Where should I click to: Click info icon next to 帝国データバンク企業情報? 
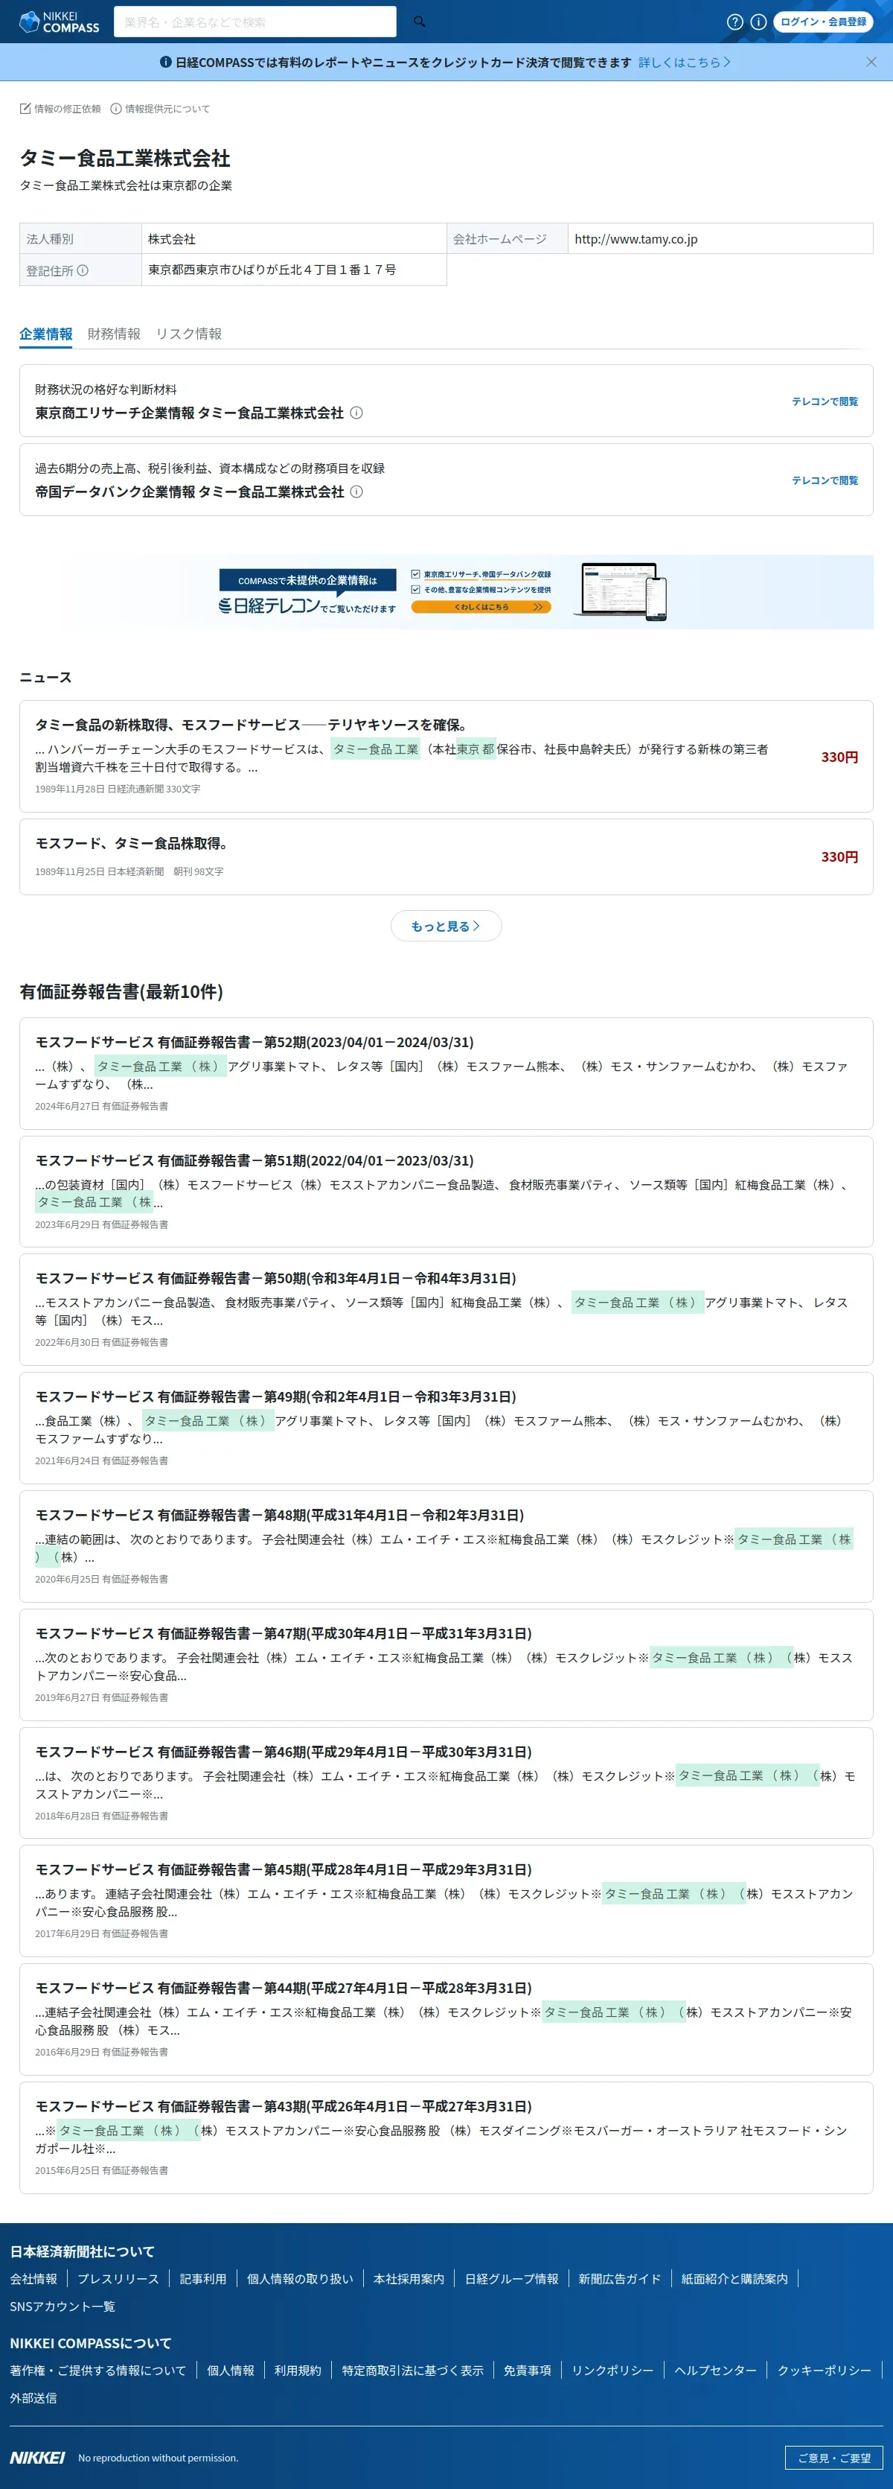tap(356, 492)
